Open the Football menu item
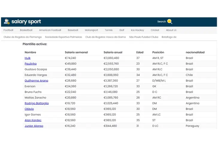This screenshot has height=146, width=218. [x=8, y=30]
